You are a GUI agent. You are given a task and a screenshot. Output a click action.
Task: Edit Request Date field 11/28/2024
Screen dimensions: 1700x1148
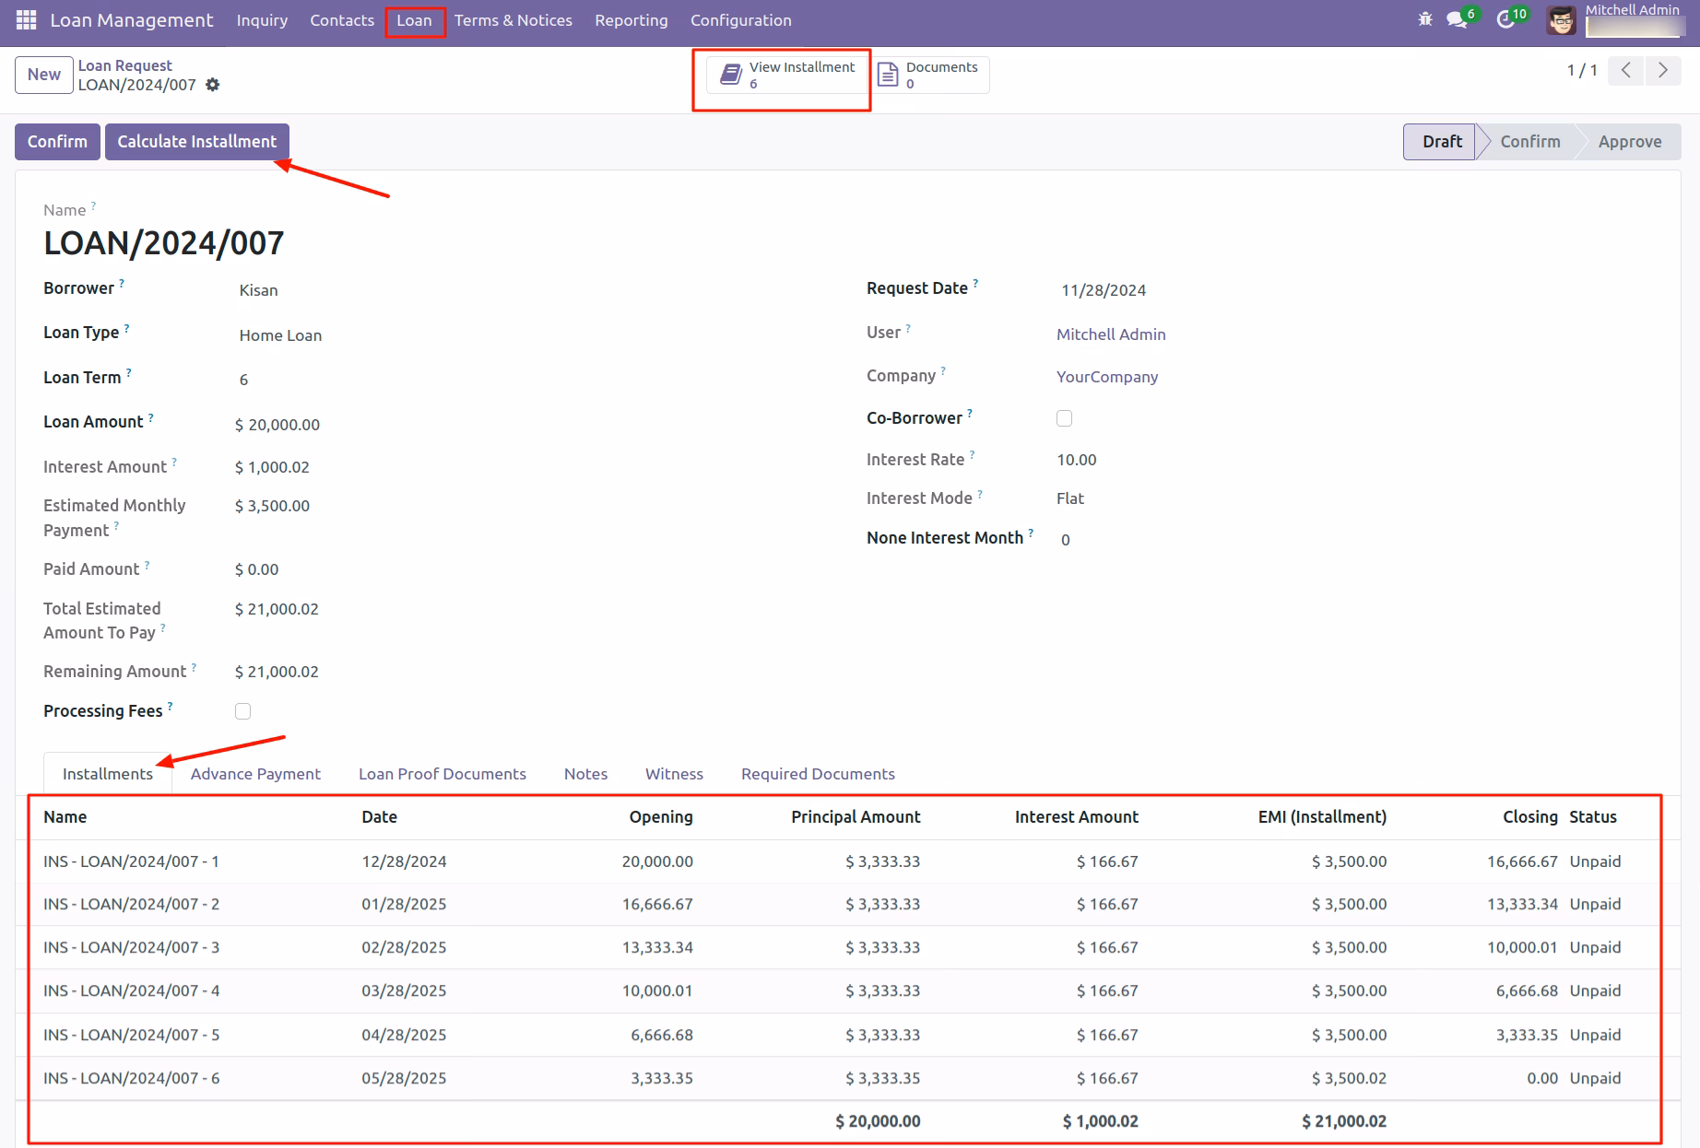point(1104,290)
